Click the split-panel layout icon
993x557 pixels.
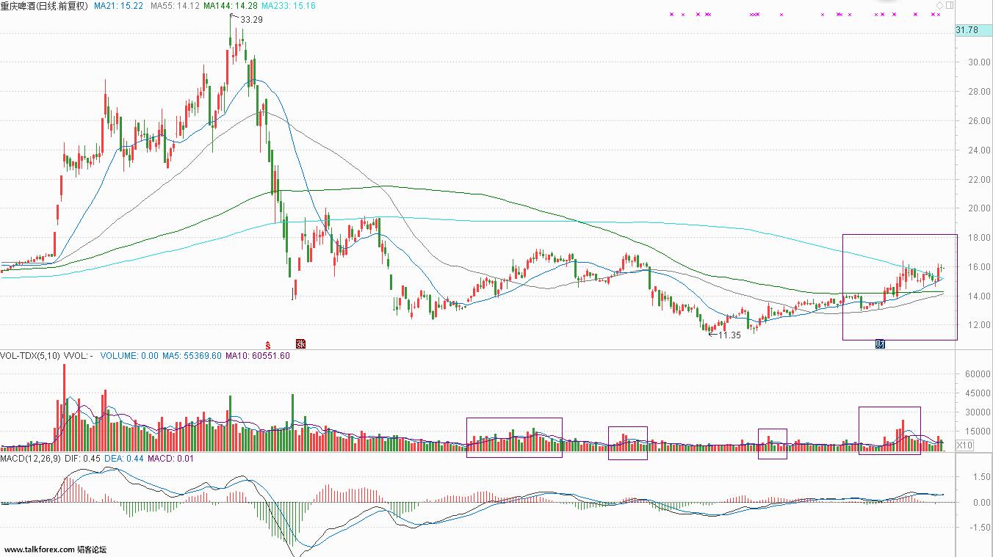950,6
